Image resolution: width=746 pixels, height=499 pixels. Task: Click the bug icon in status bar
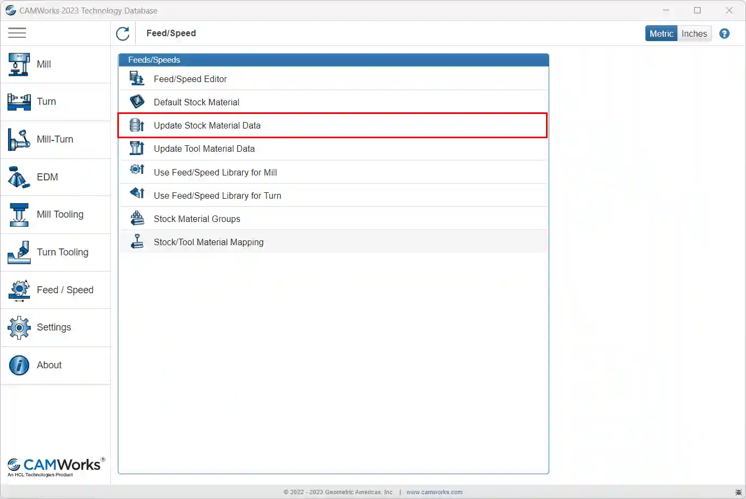(738, 493)
